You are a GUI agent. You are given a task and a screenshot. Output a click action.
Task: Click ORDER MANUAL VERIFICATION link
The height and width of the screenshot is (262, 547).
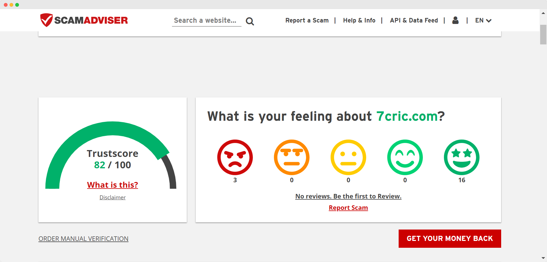[x=83, y=239]
